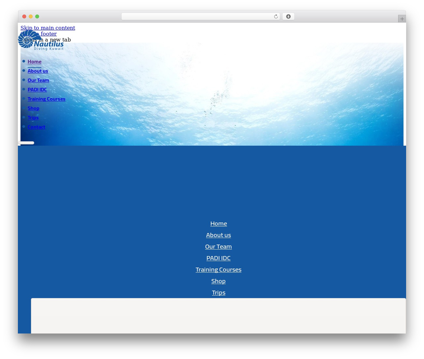
Task: Go to Training Courses in the top navigation list
Action: (46, 99)
